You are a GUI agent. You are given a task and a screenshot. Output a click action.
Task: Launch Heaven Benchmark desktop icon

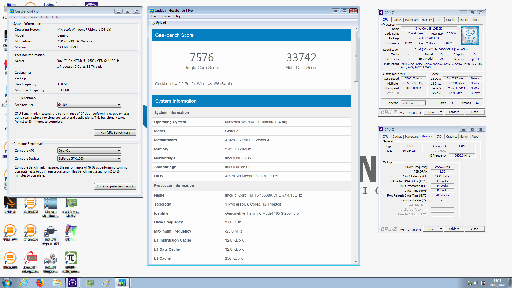coord(50,207)
